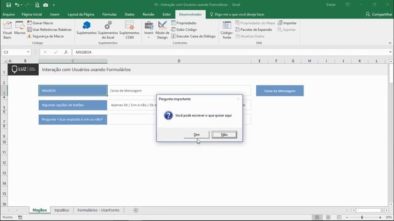Select row 10 header
The height and width of the screenshot is (221, 394).
[x=4, y=142]
